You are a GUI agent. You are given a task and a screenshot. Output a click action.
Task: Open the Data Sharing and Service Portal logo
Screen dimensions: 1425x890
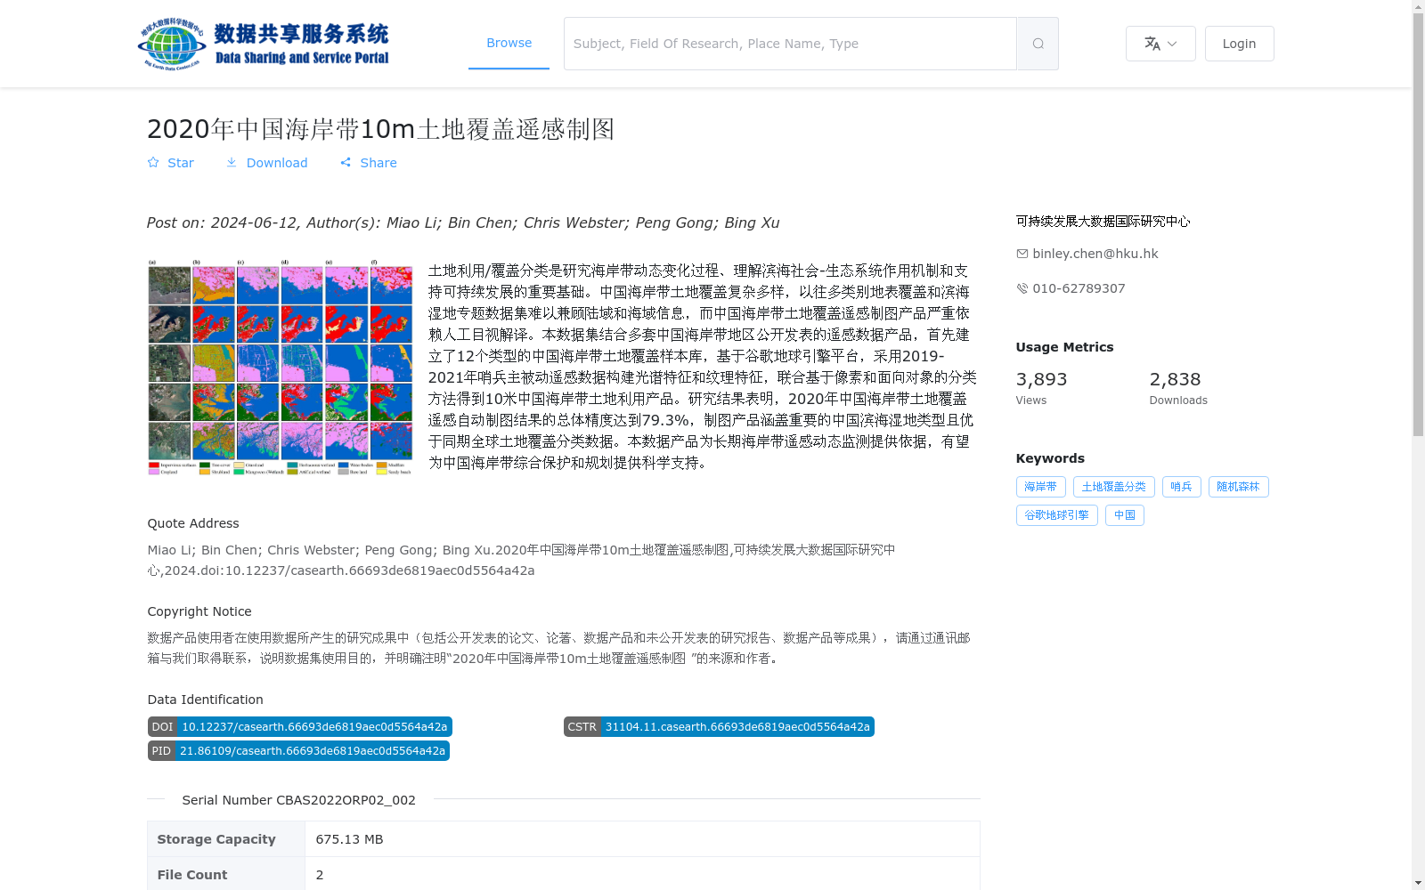264,44
